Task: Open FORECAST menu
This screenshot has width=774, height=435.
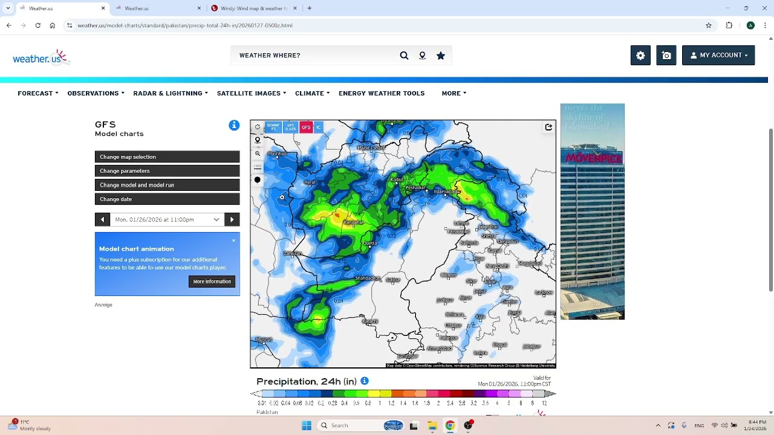Action: (38, 93)
